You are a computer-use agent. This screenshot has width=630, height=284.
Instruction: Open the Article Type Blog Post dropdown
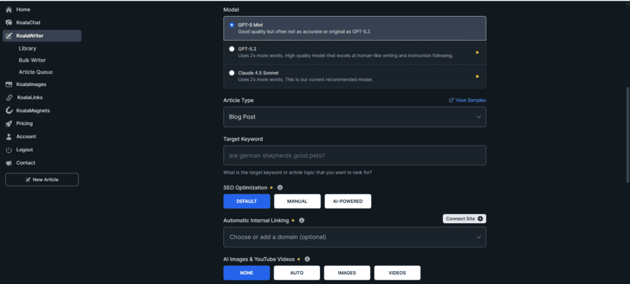(x=355, y=117)
